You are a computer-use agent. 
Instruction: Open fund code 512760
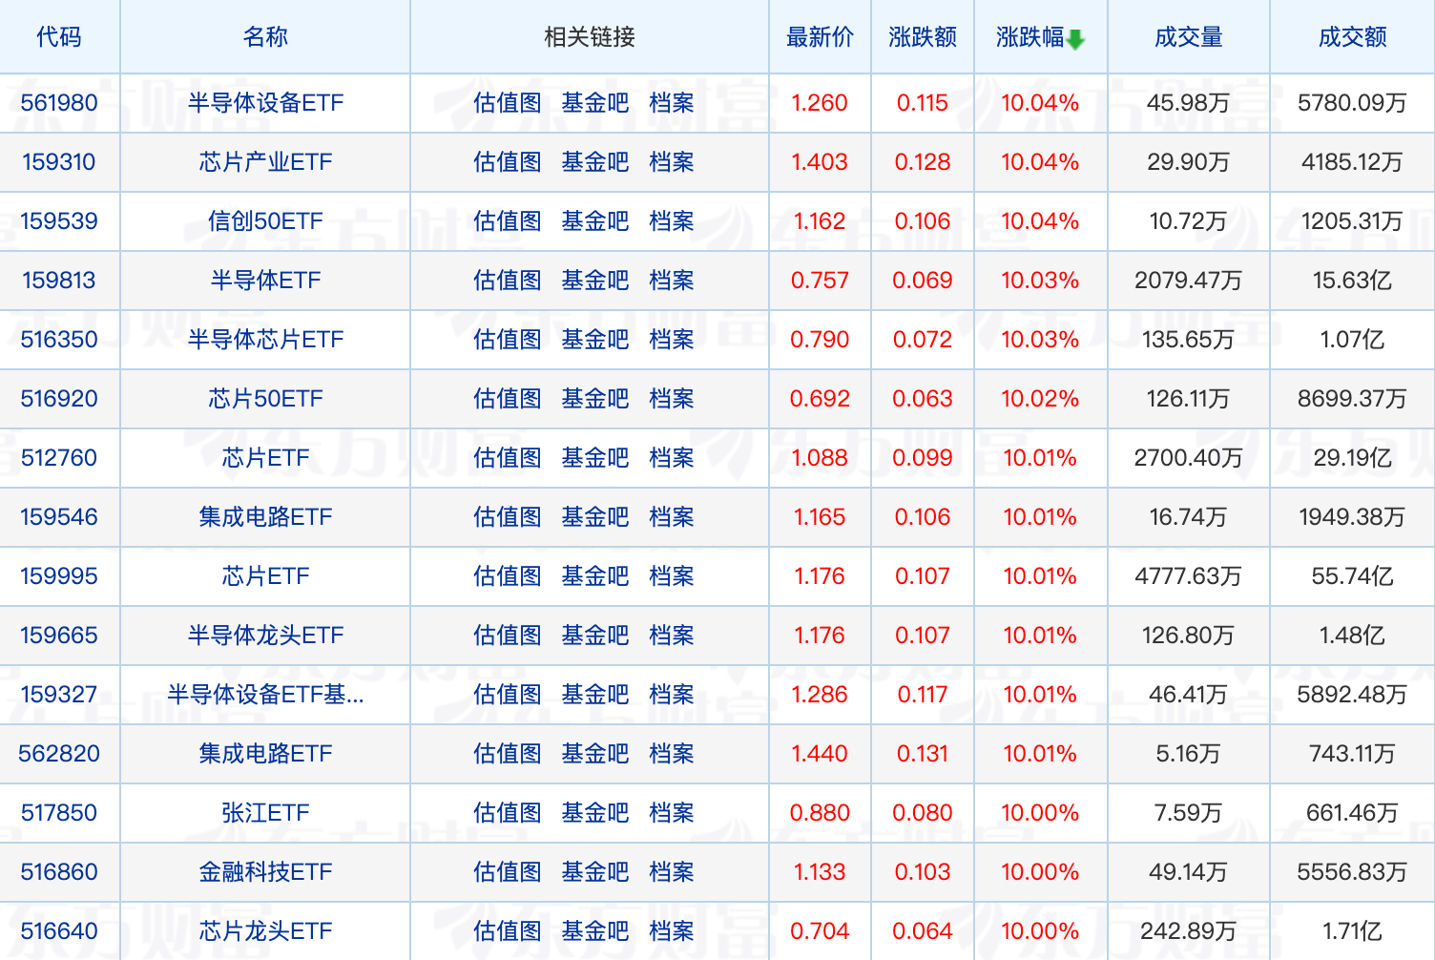point(59,458)
